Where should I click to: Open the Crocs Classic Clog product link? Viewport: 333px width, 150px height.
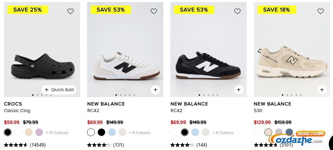[x=17, y=111]
